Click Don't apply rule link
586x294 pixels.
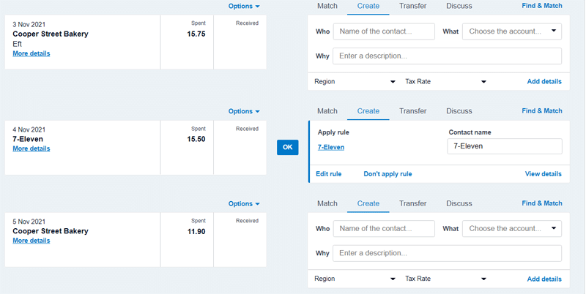(x=387, y=174)
